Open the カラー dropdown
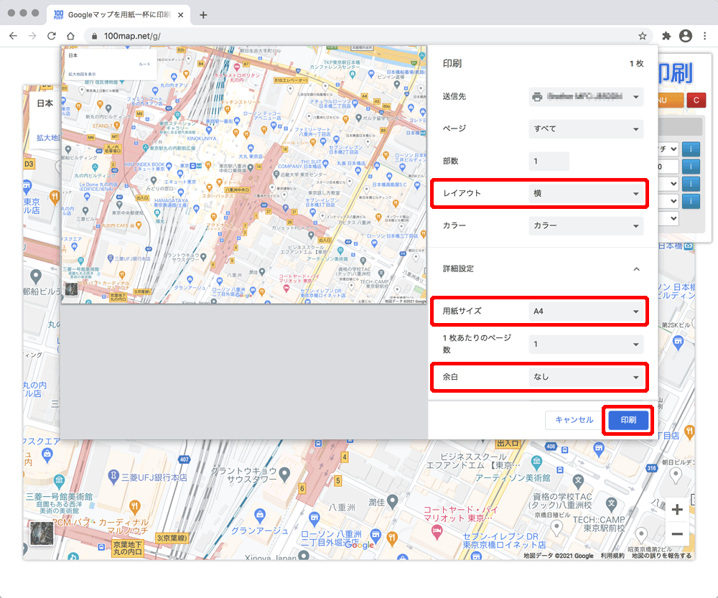This screenshot has width=718, height=598. click(x=586, y=225)
